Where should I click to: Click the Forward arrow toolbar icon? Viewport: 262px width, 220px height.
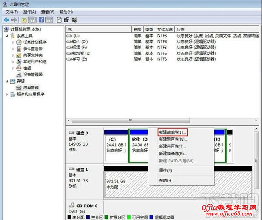[14, 20]
